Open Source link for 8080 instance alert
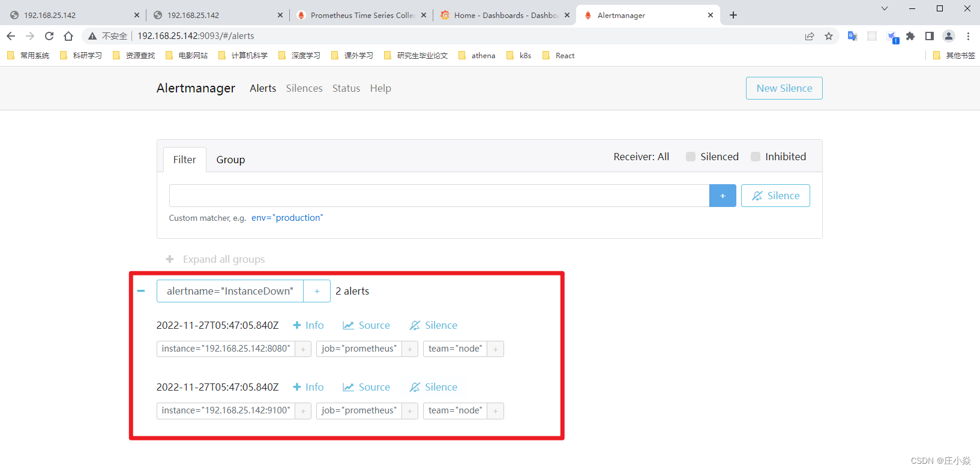Screen dimensions: 980x471 (x=366, y=325)
